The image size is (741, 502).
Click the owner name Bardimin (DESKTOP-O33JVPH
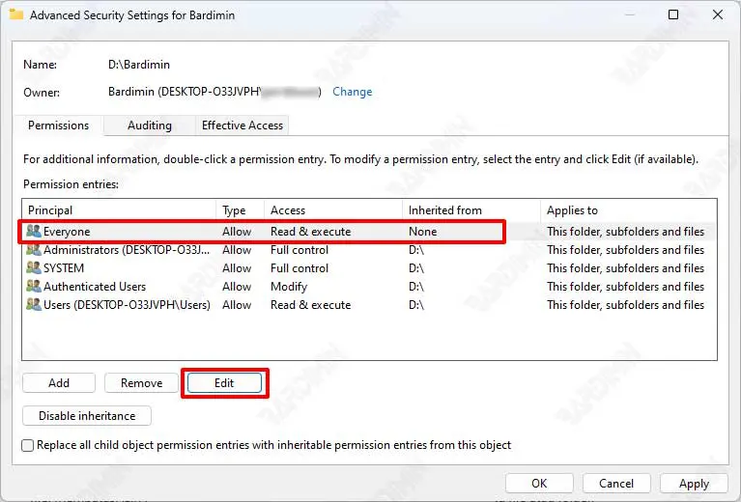(185, 92)
